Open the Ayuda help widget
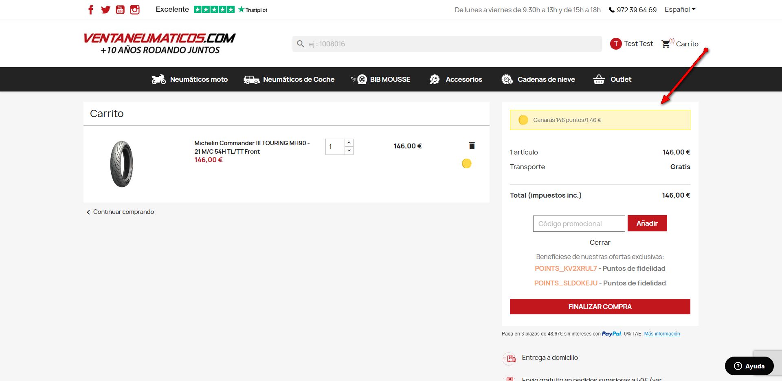The width and height of the screenshot is (782, 381). click(749, 366)
